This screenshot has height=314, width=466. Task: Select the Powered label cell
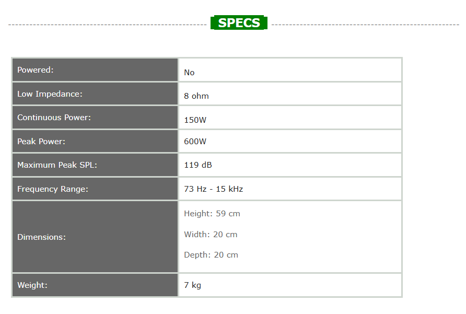click(36, 70)
